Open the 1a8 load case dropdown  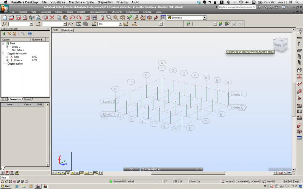pyautogui.click(x=120, y=24)
